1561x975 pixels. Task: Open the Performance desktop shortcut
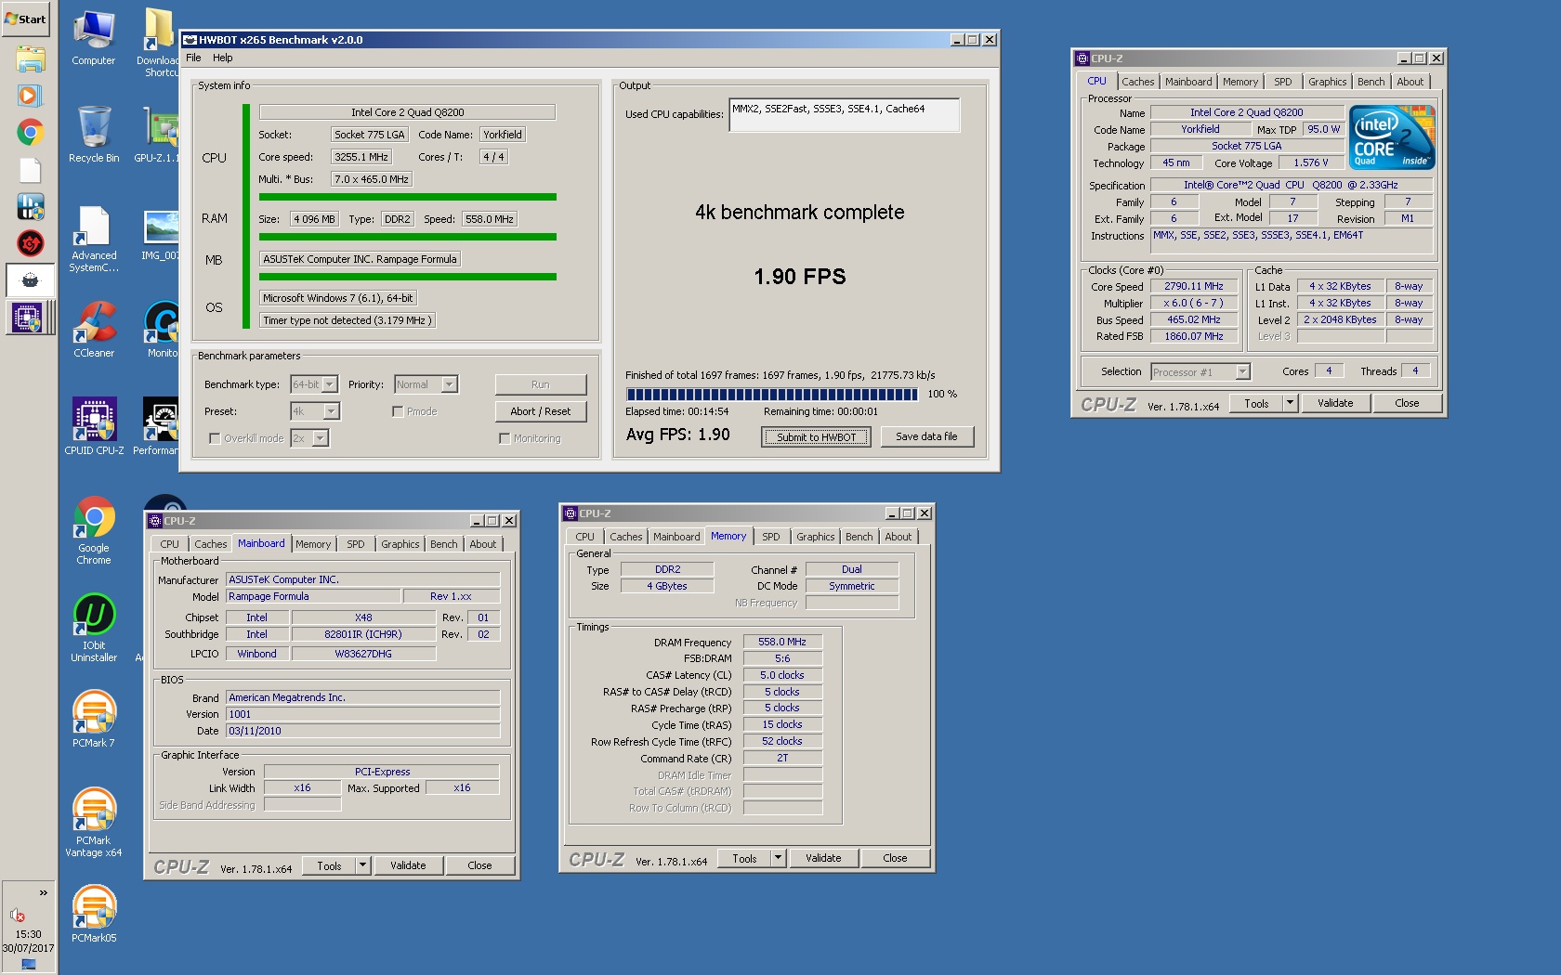pos(160,426)
